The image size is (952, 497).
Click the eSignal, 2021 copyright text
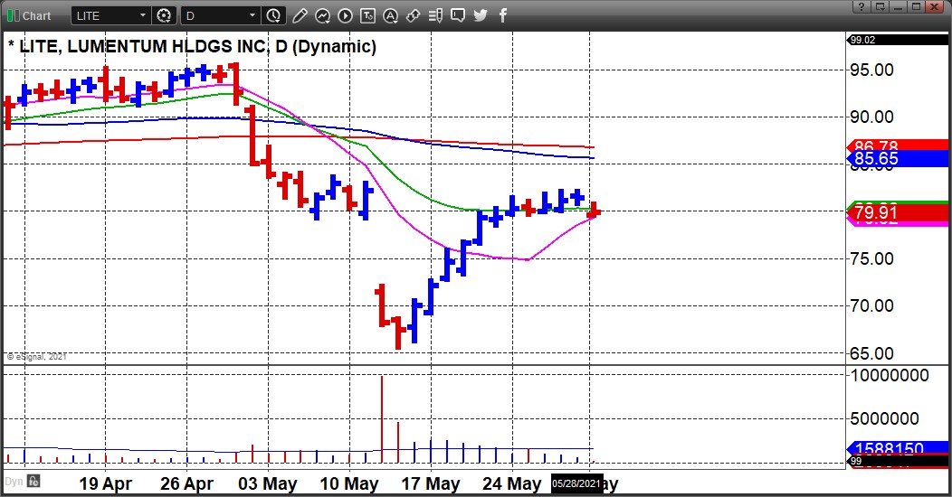(x=36, y=357)
